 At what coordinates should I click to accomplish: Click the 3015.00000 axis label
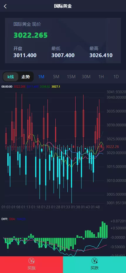pyautogui.click(x=116, y=167)
